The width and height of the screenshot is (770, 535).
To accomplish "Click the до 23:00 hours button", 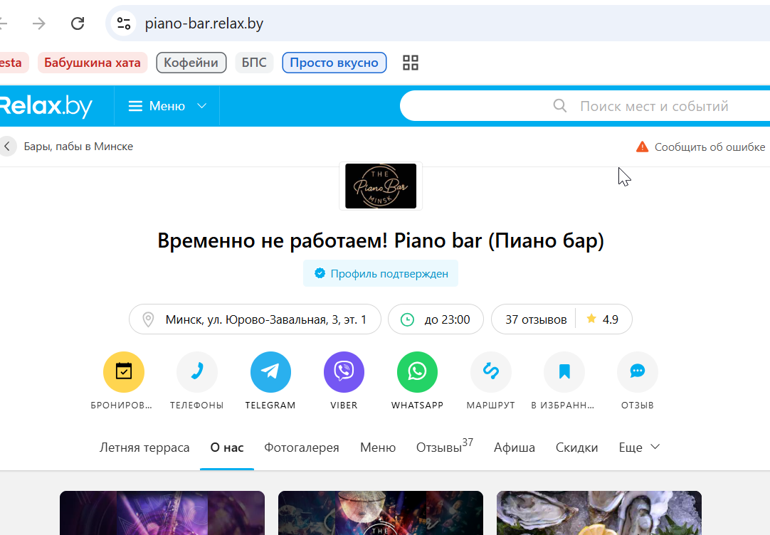I will [436, 319].
